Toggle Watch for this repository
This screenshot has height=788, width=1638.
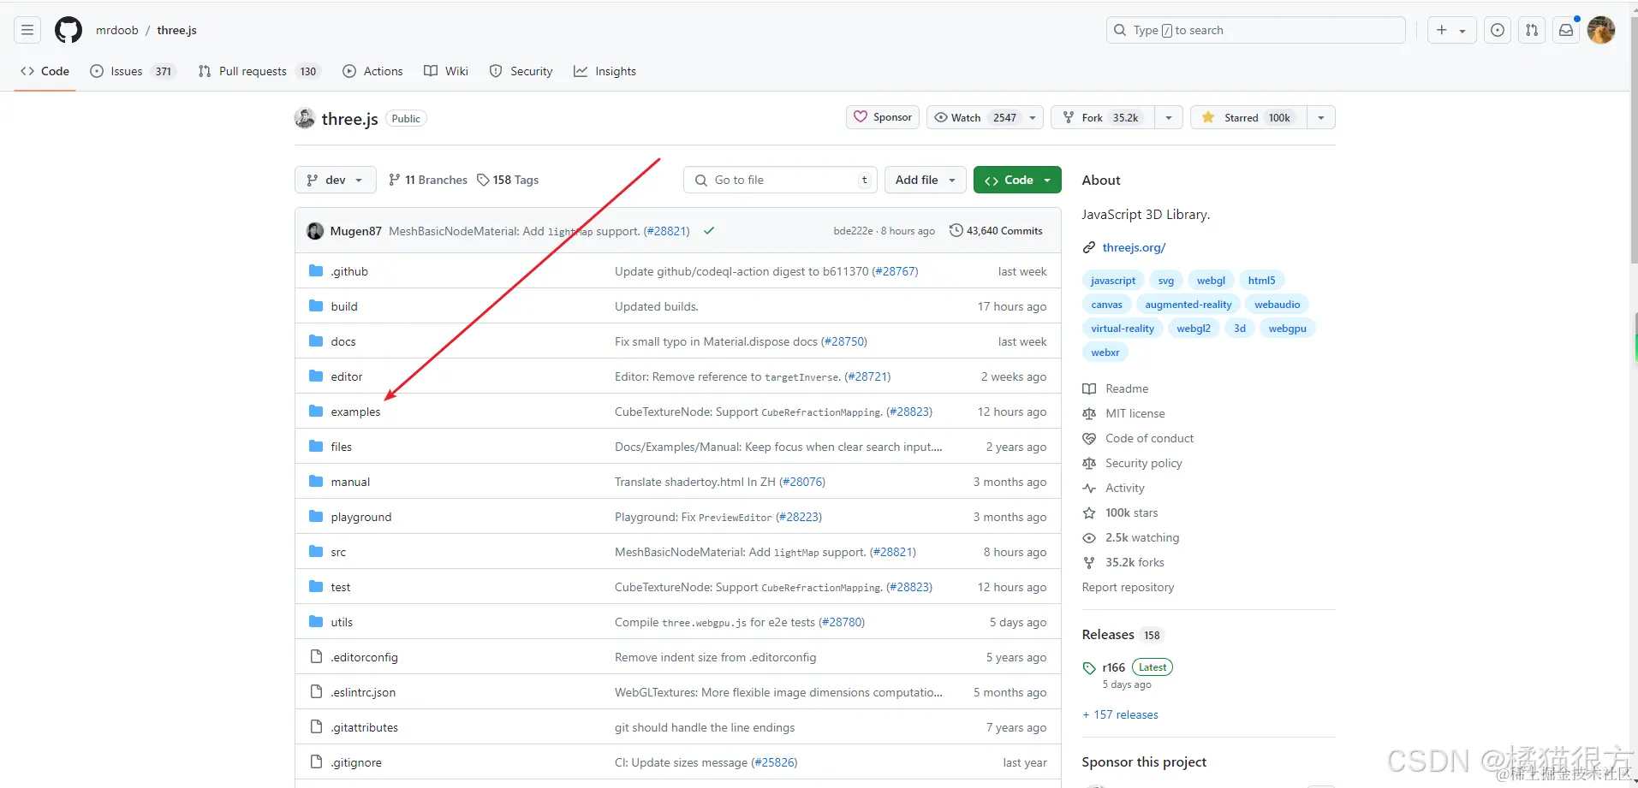click(x=985, y=117)
